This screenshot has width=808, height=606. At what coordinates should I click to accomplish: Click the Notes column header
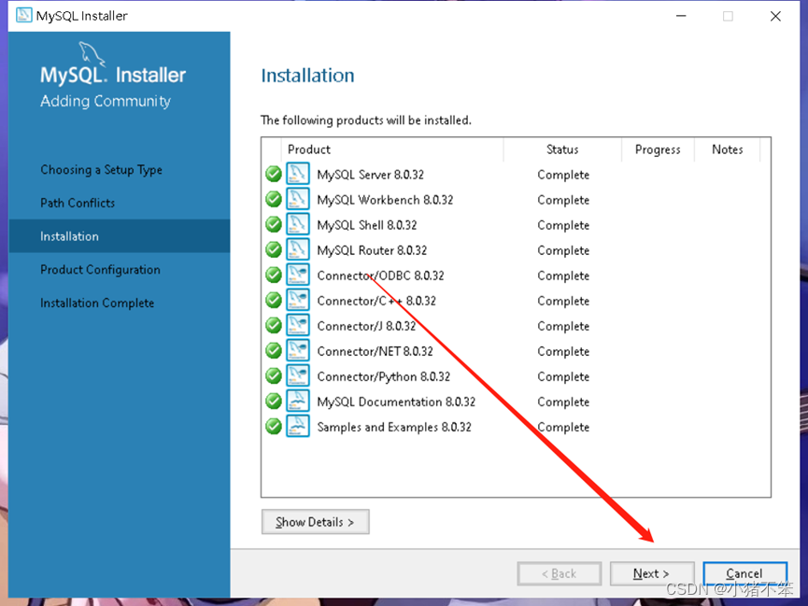[x=728, y=149]
